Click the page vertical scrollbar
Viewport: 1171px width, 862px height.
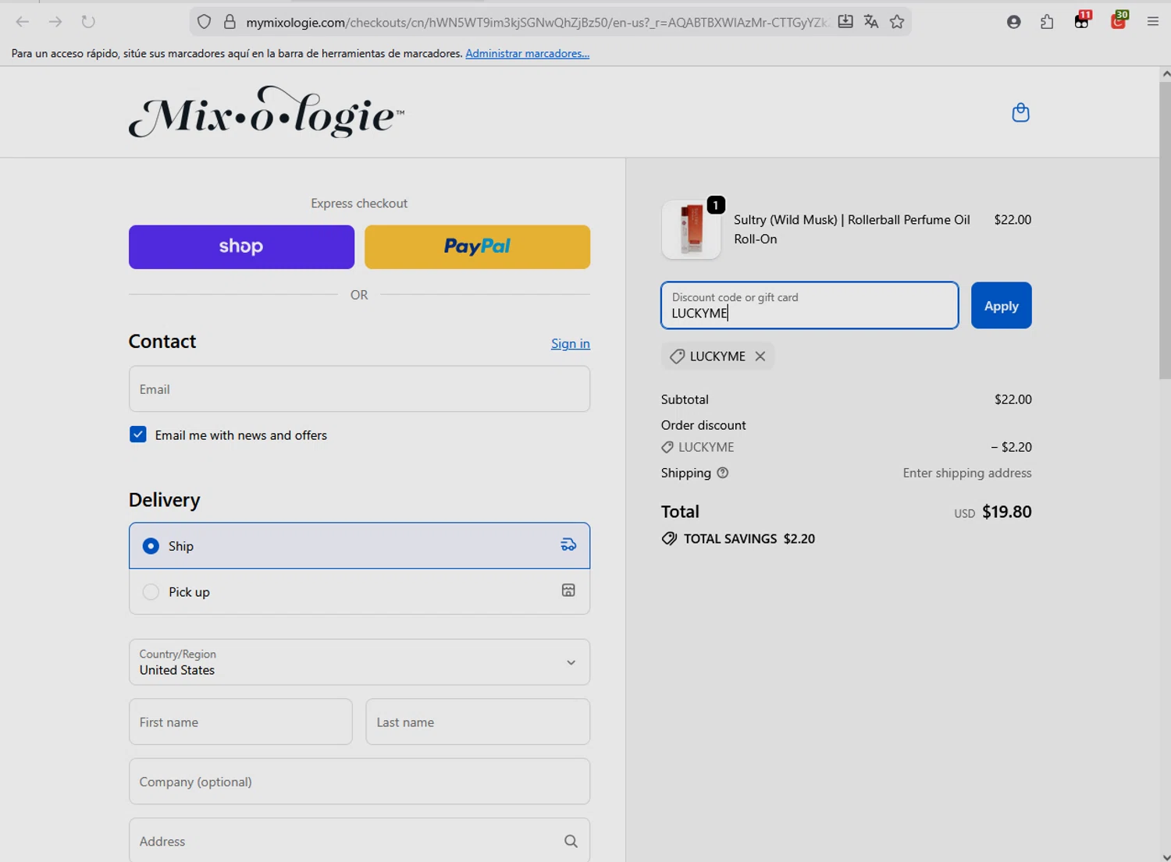coord(1165,231)
